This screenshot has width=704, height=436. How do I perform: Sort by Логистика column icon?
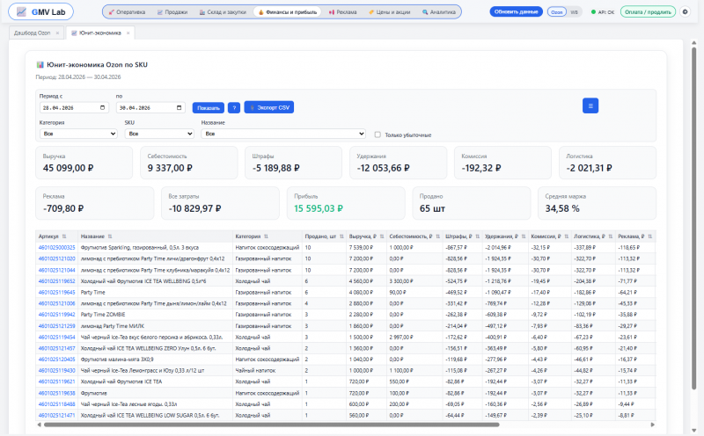[611, 236]
